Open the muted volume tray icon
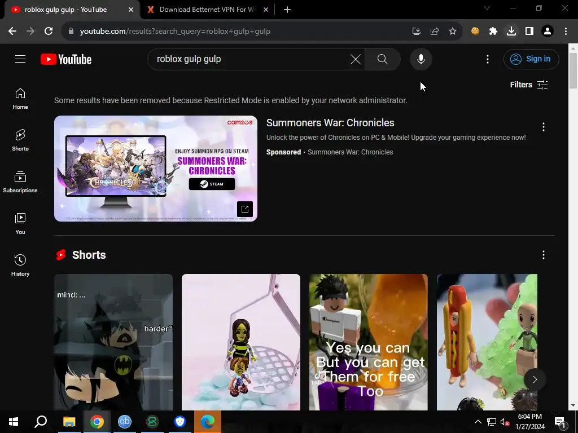Image resolution: width=578 pixels, height=433 pixels. pos(505,422)
